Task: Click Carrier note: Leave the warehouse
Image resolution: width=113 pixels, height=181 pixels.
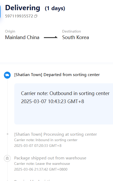Action: coord(42,164)
